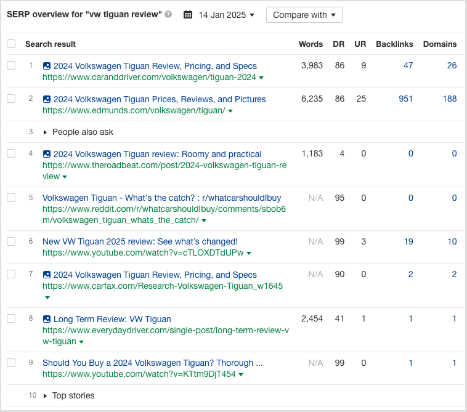Open Volkswagen Tiguan - What's the catch? link
467x412 pixels.
tap(161, 198)
